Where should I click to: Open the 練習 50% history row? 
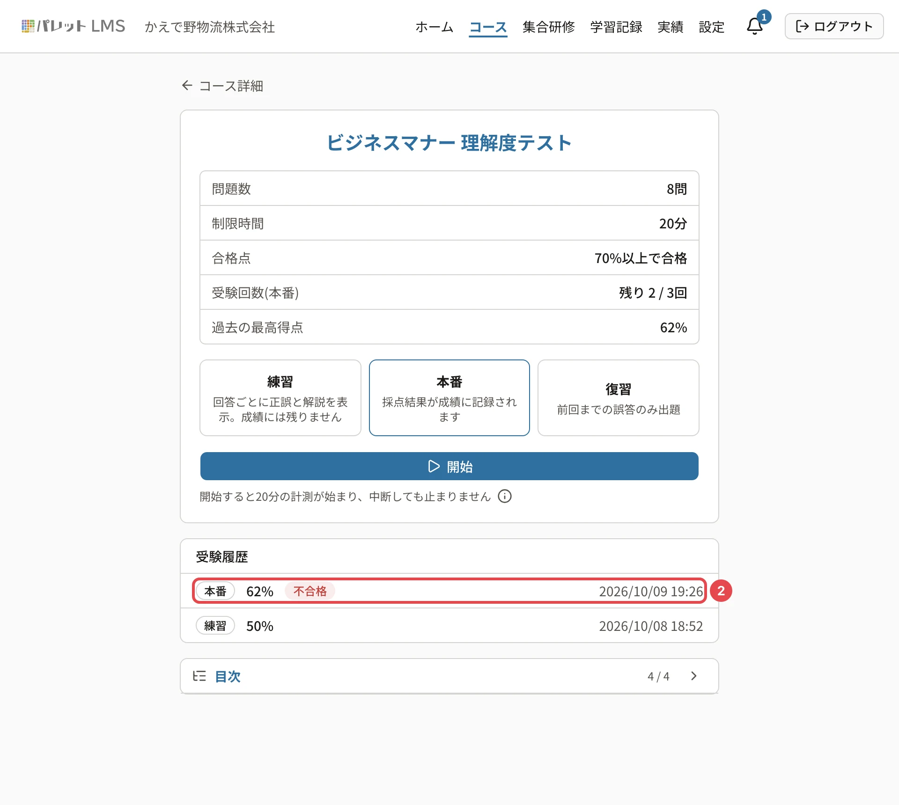(x=449, y=626)
